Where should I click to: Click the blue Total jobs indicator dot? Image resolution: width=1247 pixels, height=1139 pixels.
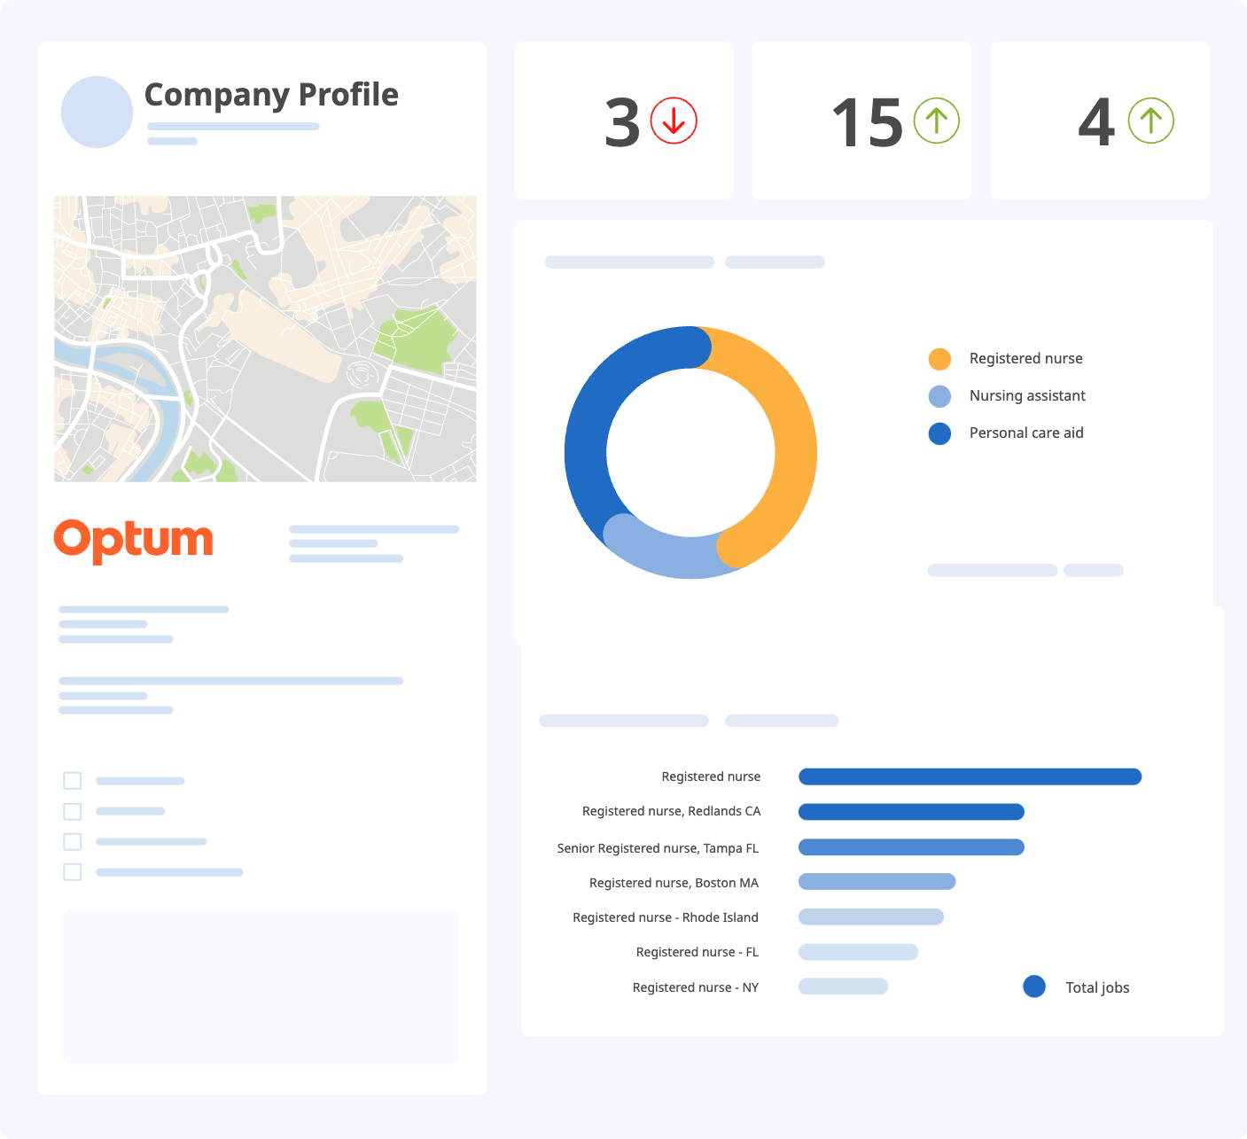1034,986
